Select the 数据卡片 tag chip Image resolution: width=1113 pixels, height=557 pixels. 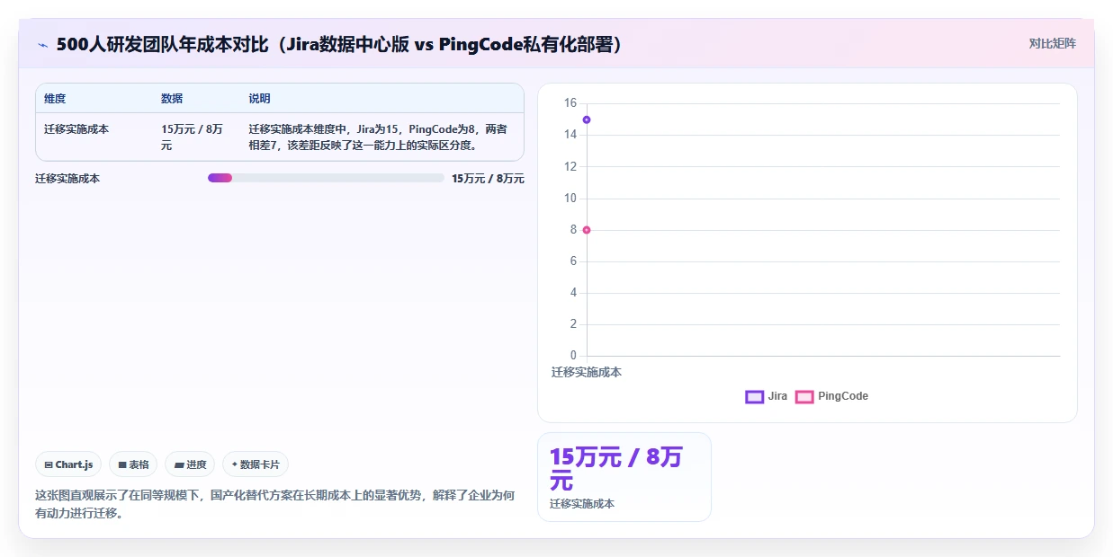pos(256,464)
